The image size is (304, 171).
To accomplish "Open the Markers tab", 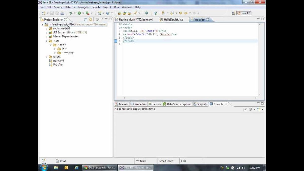I will click(x=122, y=104).
